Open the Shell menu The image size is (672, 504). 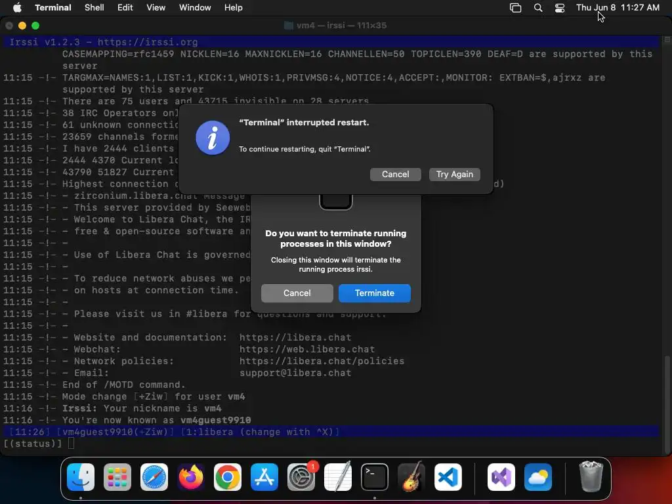pos(94,7)
